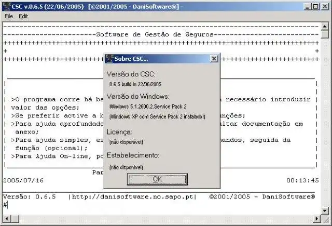Click the Sobre CSC dialog title icon
Screen dimensions: 332x226
(109, 59)
